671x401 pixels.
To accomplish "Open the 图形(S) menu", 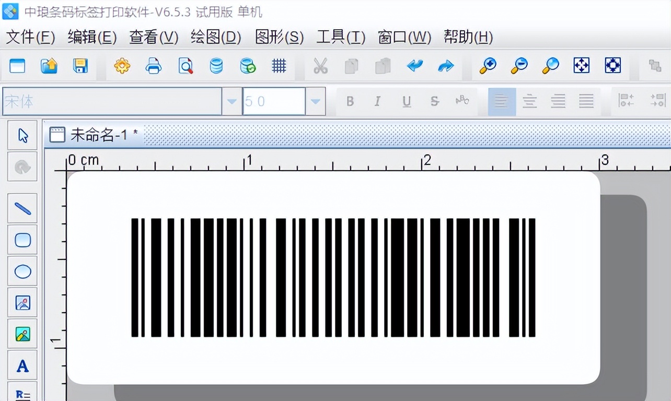I will click(279, 37).
